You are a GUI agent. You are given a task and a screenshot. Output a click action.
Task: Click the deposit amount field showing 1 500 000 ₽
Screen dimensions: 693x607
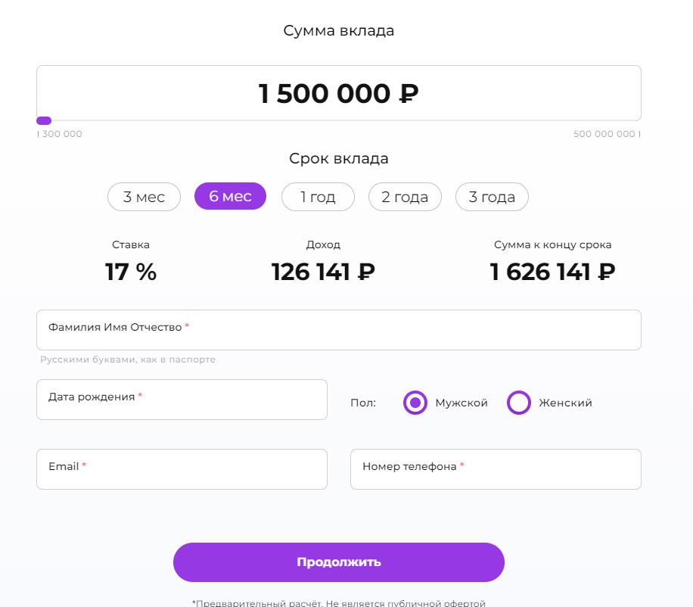point(338,93)
